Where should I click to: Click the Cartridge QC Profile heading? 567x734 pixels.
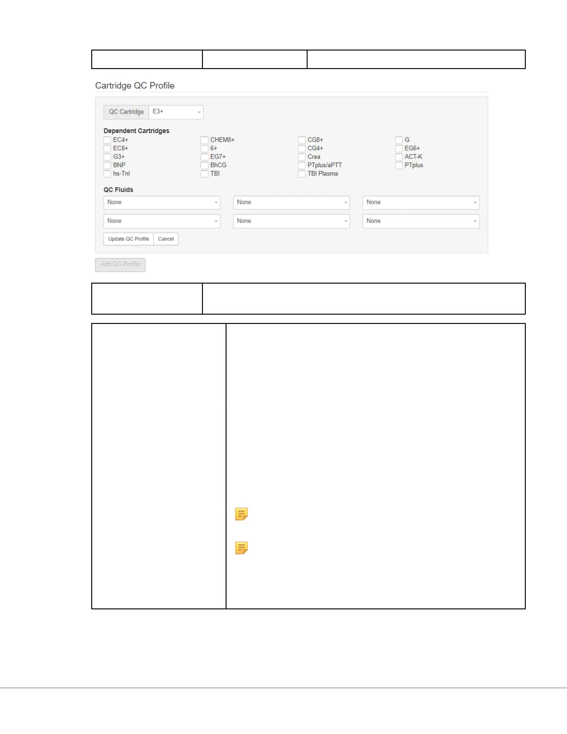pos(135,86)
